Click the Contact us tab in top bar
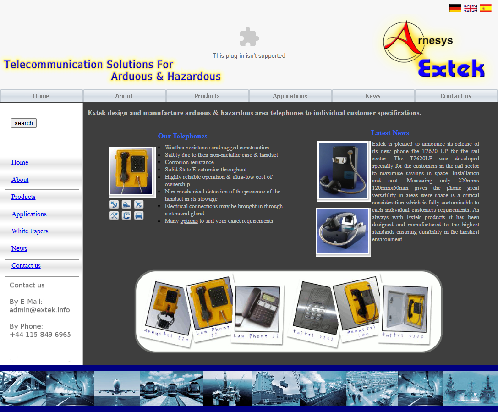The image size is (498, 412). [x=456, y=96]
